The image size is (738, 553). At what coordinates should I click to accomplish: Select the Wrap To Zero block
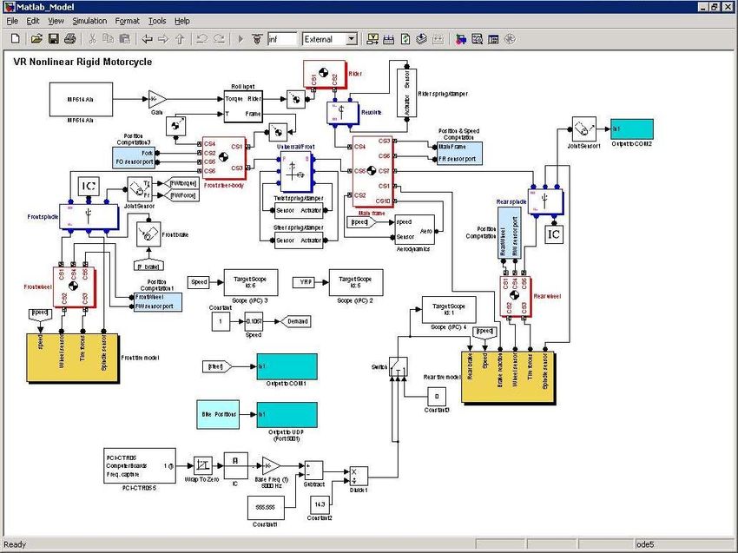point(203,465)
